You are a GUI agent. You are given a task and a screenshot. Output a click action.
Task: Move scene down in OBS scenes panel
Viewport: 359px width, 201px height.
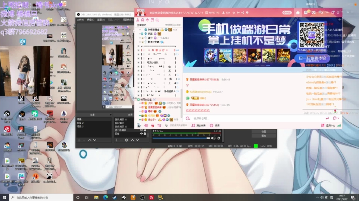[95, 140]
